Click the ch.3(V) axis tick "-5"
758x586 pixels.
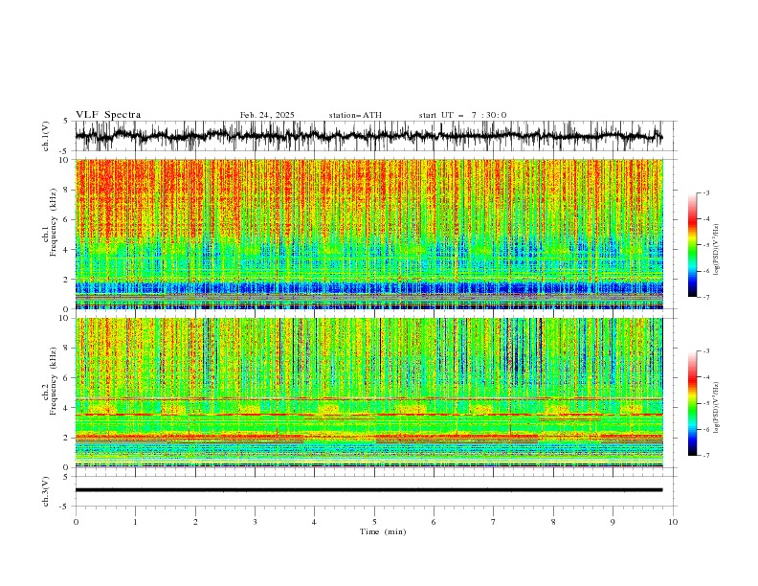(65, 507)
